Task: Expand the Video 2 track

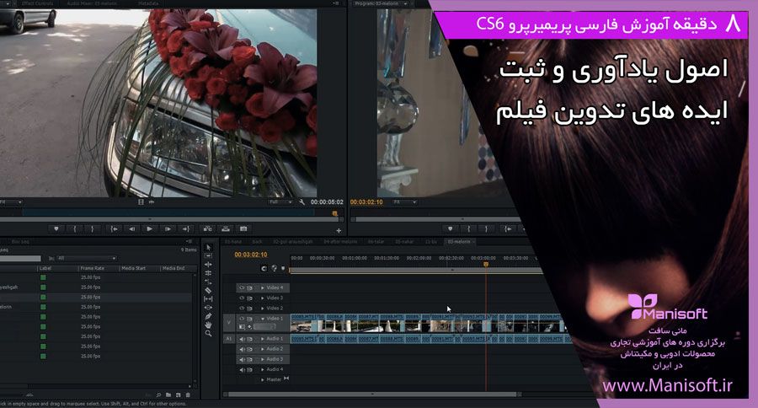Action: tap(263, 308)
